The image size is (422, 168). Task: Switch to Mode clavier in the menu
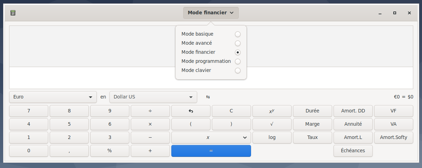237,71
